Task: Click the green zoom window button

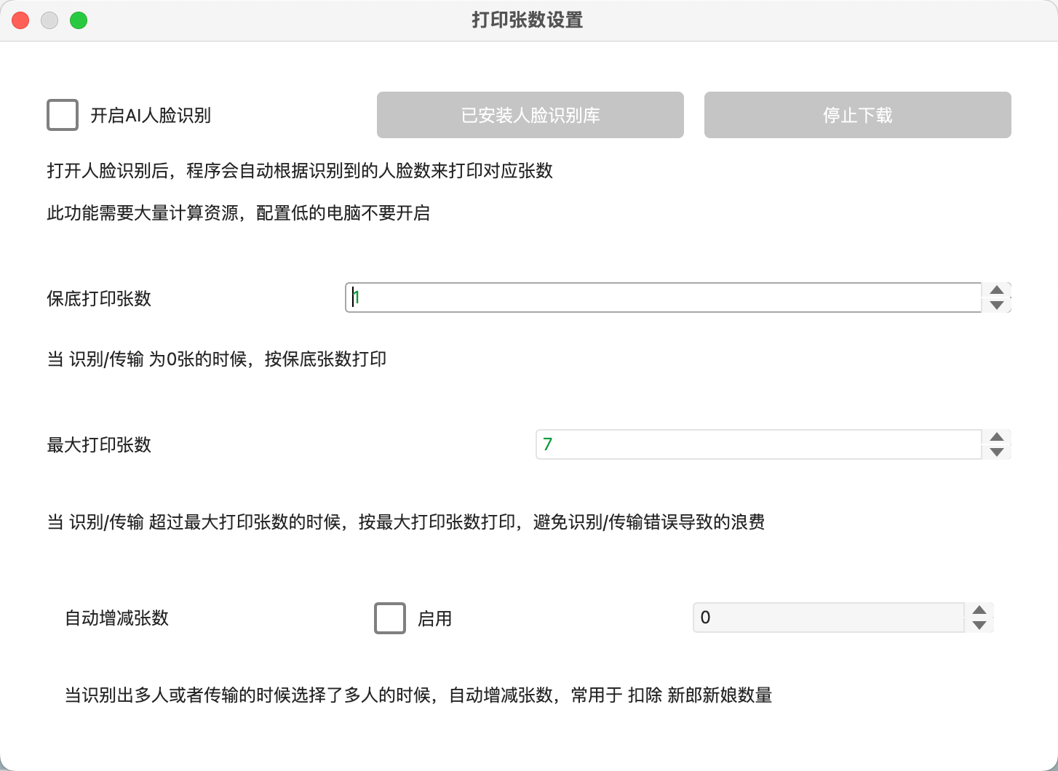Action: pos(79,20)
